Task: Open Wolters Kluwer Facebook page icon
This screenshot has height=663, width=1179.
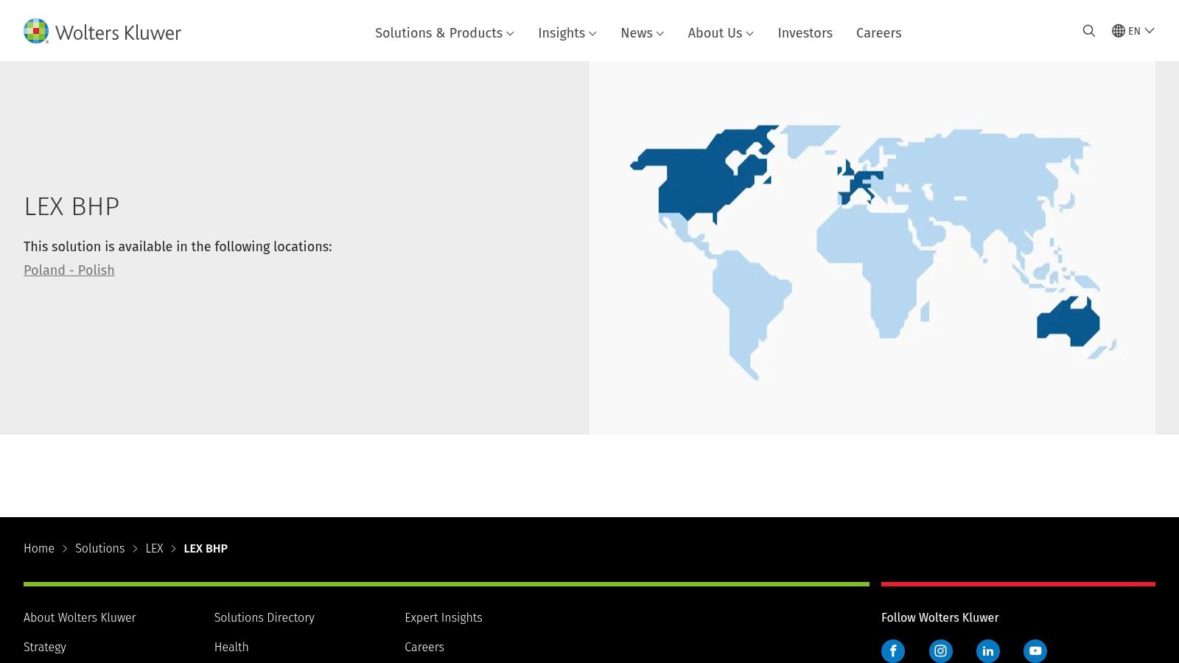Action: point(893,651)
